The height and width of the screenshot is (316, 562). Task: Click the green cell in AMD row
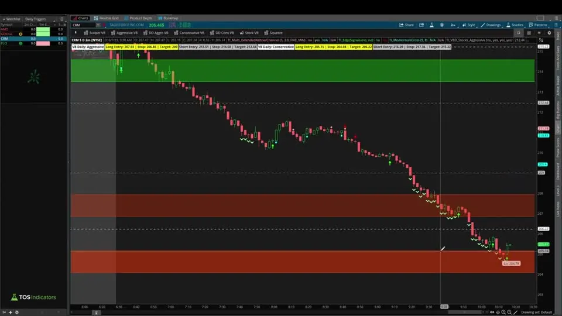pyautogui.click(x=43, y=29)
